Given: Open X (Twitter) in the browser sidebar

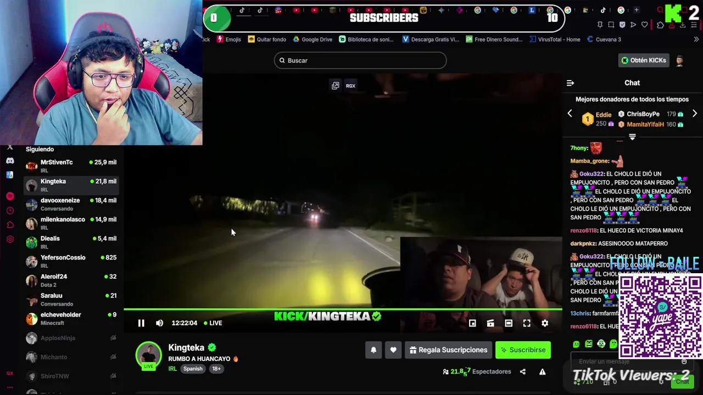Looking at the screenshot, I should [10, 147].
